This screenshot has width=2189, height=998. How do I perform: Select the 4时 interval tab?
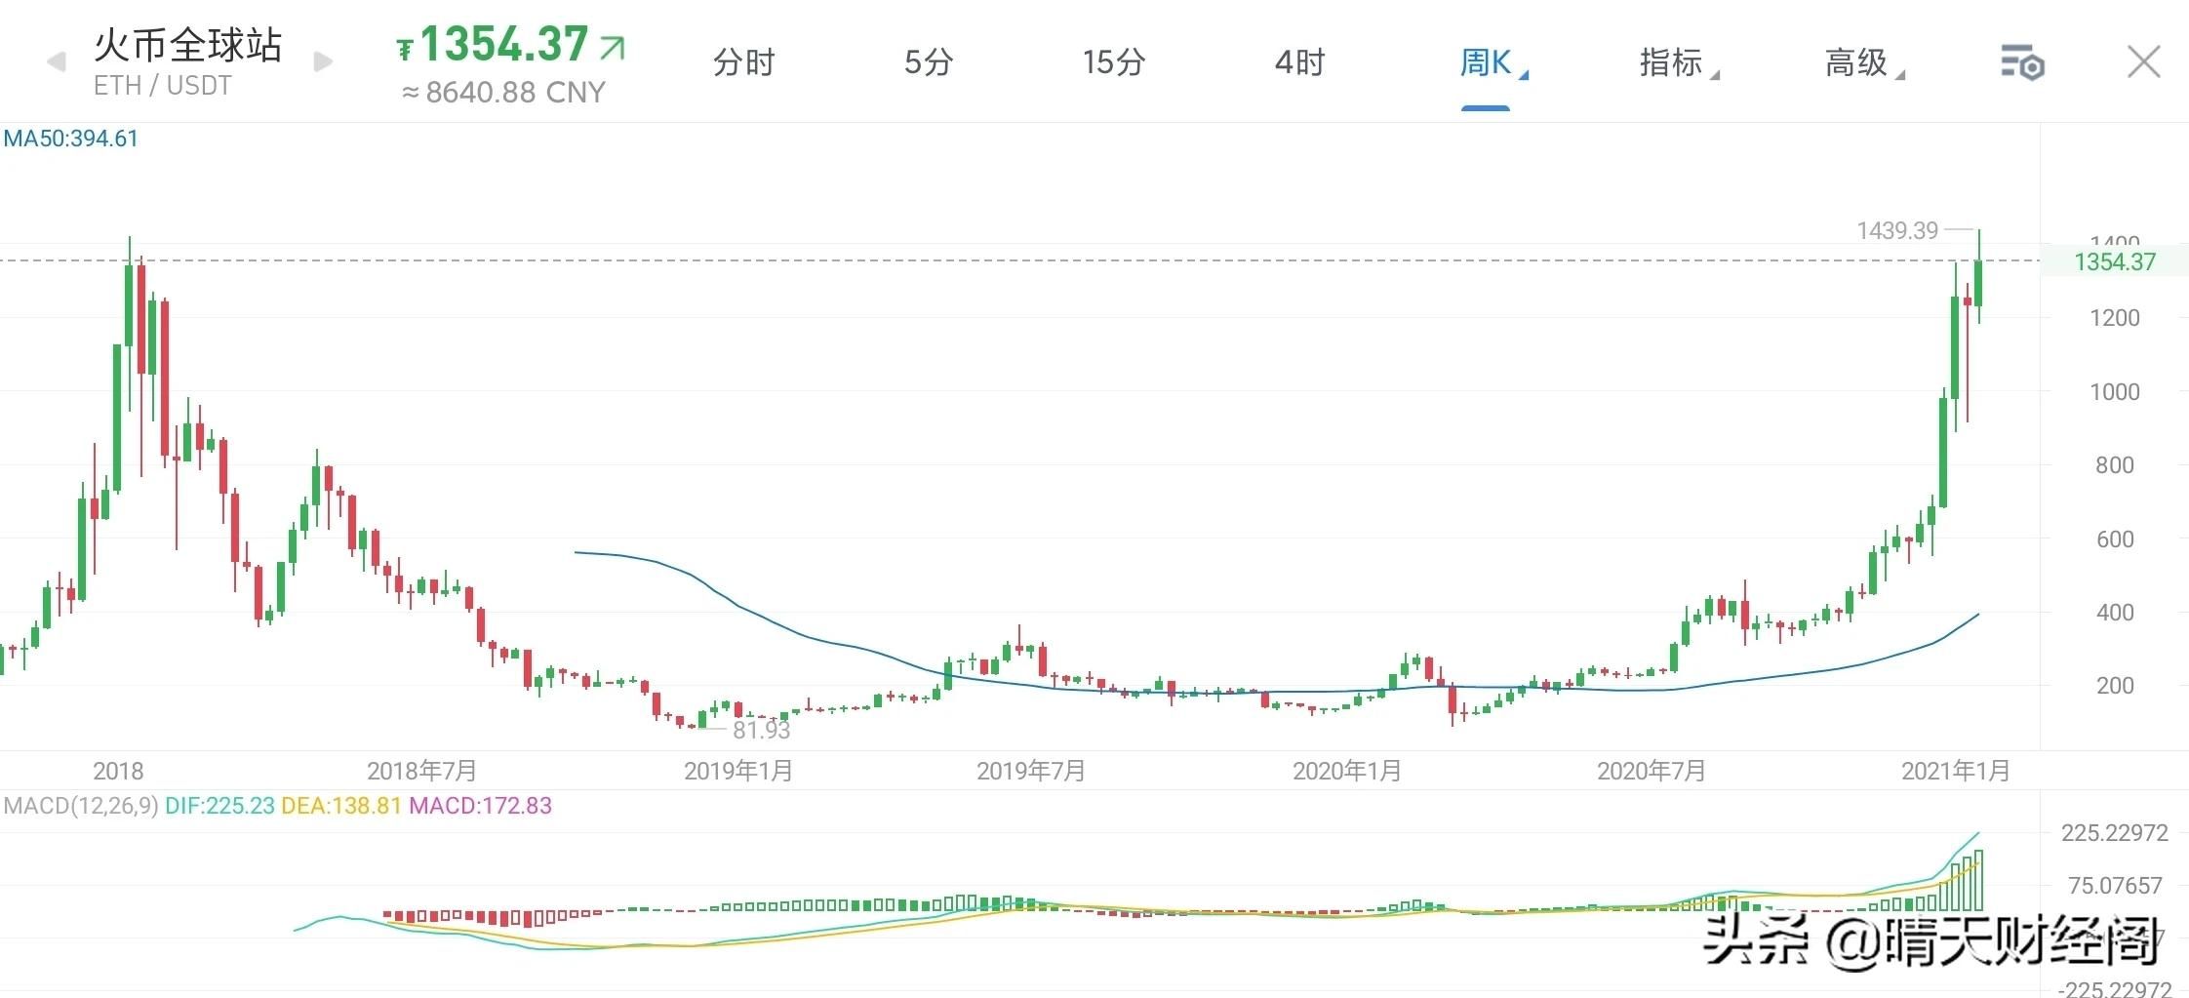1299,62
